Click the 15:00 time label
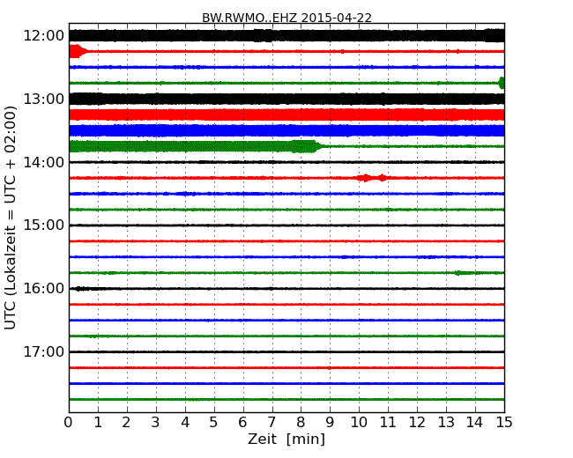The height and width of the screenshot is (458, 573). [44, 225]
